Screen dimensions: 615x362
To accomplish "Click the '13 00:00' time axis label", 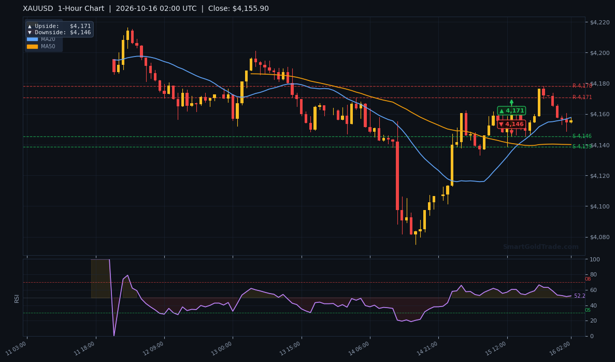I will (222, 349).
